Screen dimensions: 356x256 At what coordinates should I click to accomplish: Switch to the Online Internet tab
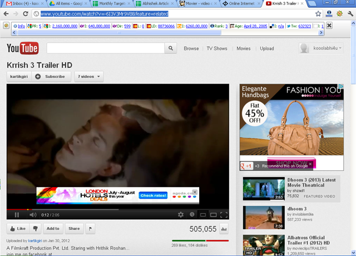pyautogui.click(x=241, y=3)
